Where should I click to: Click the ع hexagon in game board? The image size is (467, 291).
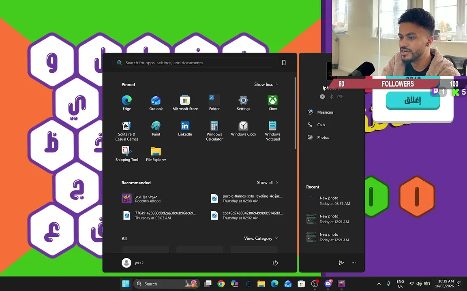point(52,230)
